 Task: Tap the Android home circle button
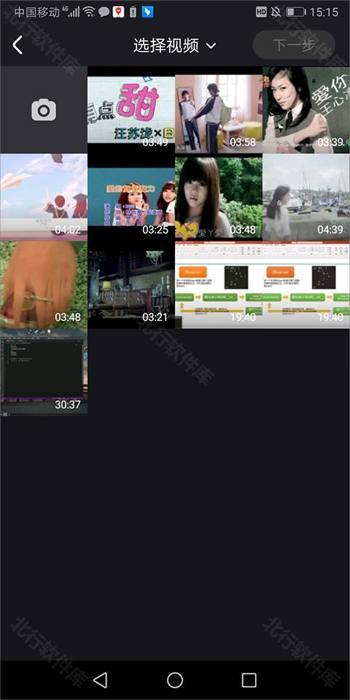click(x=175, y=680)
